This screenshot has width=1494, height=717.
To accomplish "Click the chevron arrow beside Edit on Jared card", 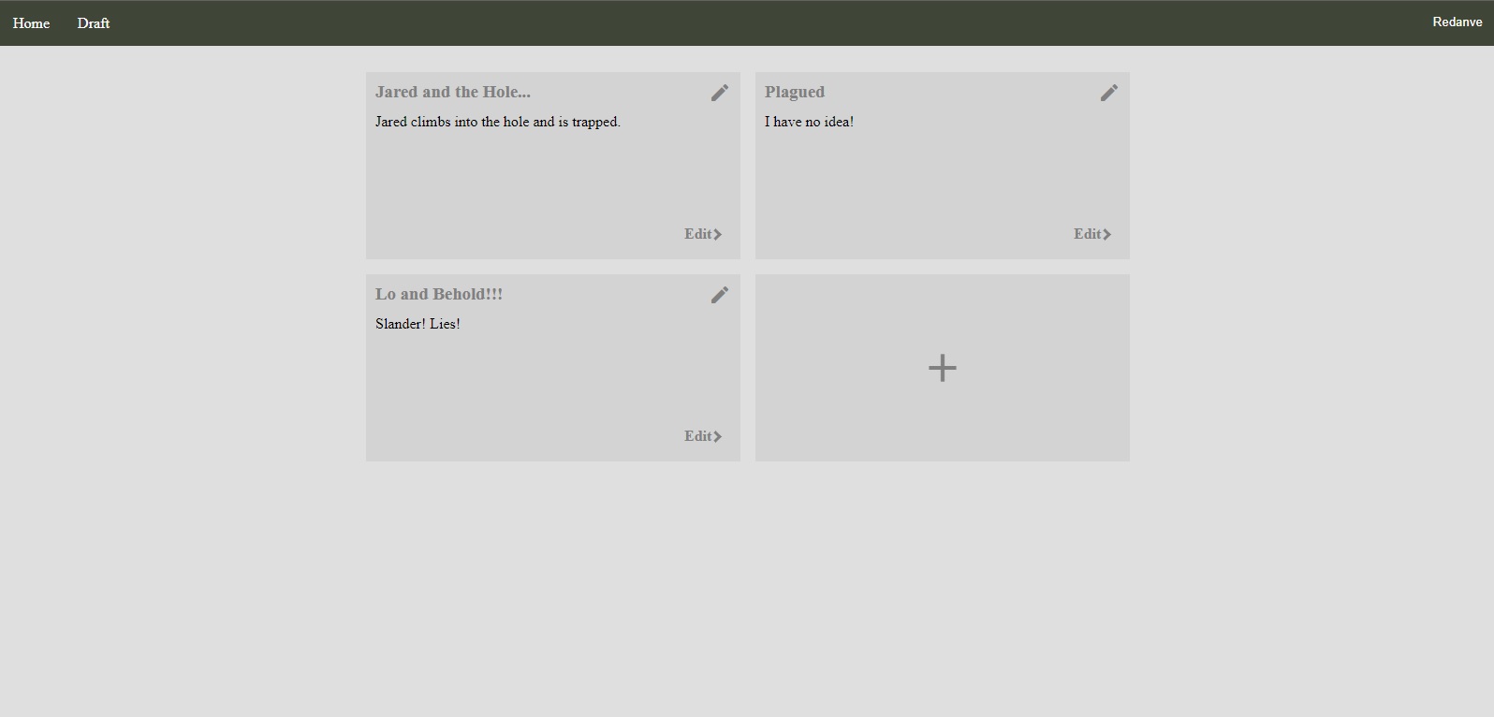I will [x=718, y=235].
